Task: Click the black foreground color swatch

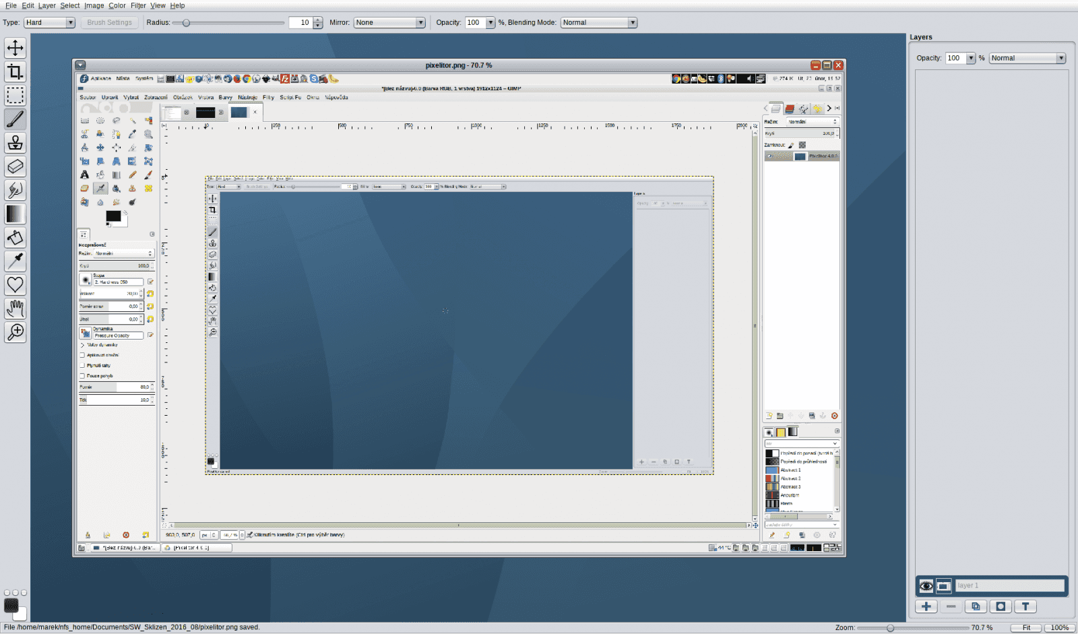Action: tap(11, 605)
